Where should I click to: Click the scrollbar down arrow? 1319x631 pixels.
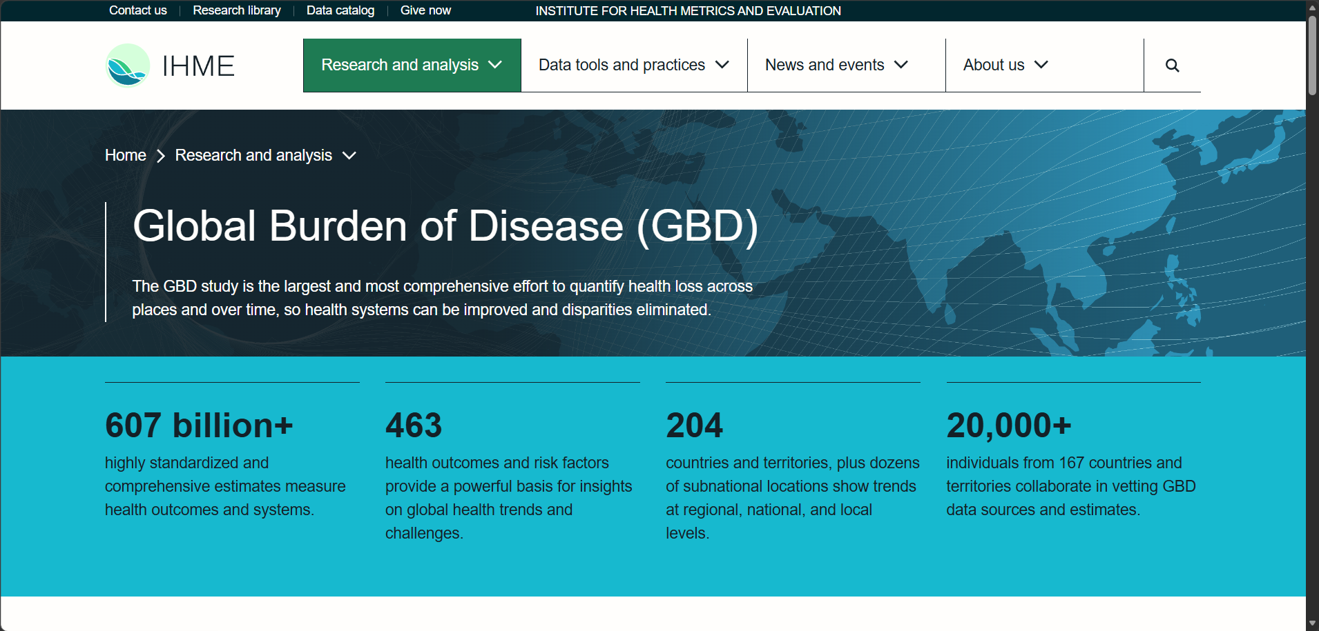click(1312, 623)
